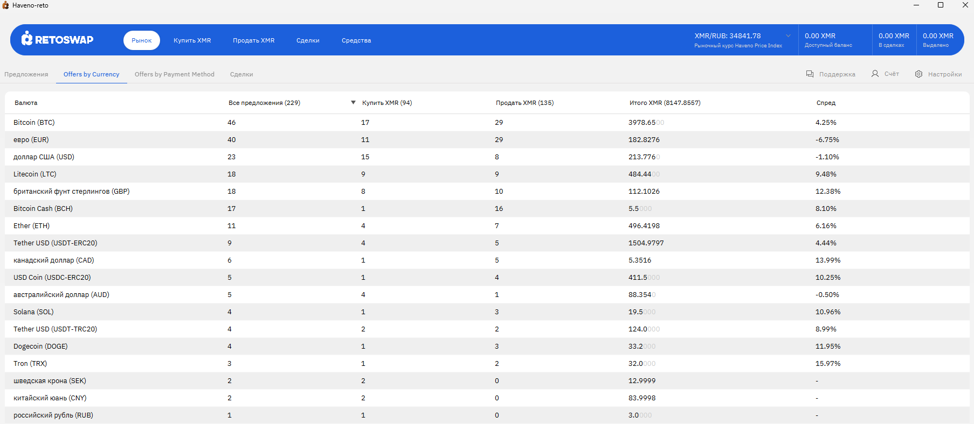Click the Доступный баланс amount
The image size is (974, 424).
820,36
